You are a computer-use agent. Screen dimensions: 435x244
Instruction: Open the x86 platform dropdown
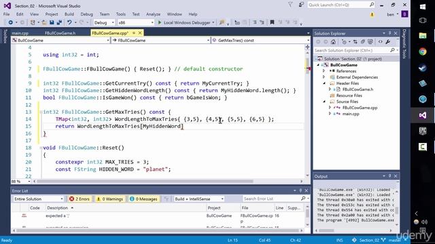click(136, 22)
